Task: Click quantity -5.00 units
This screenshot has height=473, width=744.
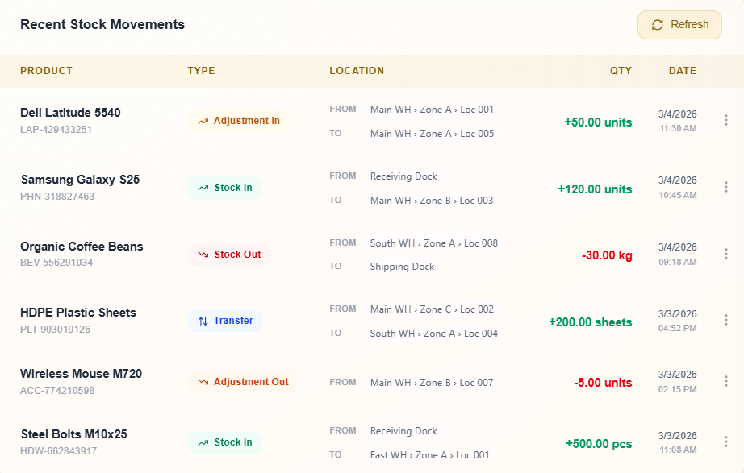Action: (603, 383)
